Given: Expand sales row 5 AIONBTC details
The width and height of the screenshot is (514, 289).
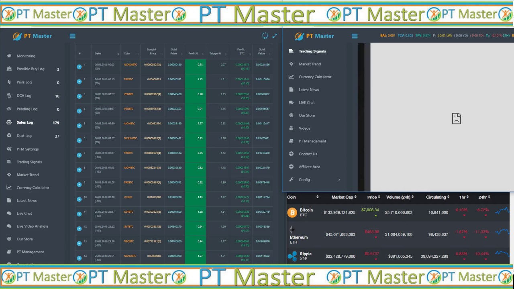Looking at the screenshot, I should pos(79,125).
